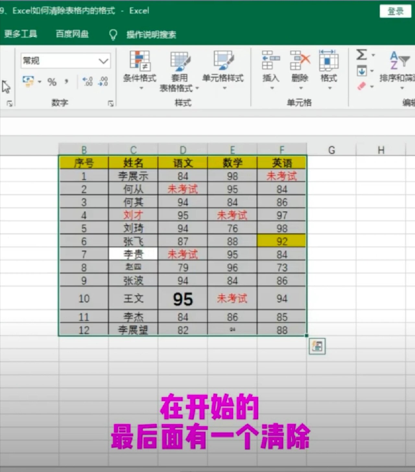Screen dimensions: 415x472
Task: Select the white cell 李贵
Action: (133, 254)
